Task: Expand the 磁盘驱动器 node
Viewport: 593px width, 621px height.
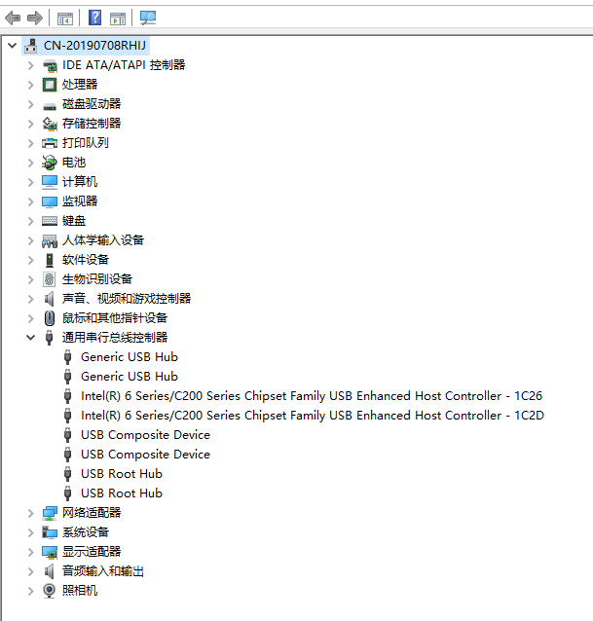Action: (31, 104)
